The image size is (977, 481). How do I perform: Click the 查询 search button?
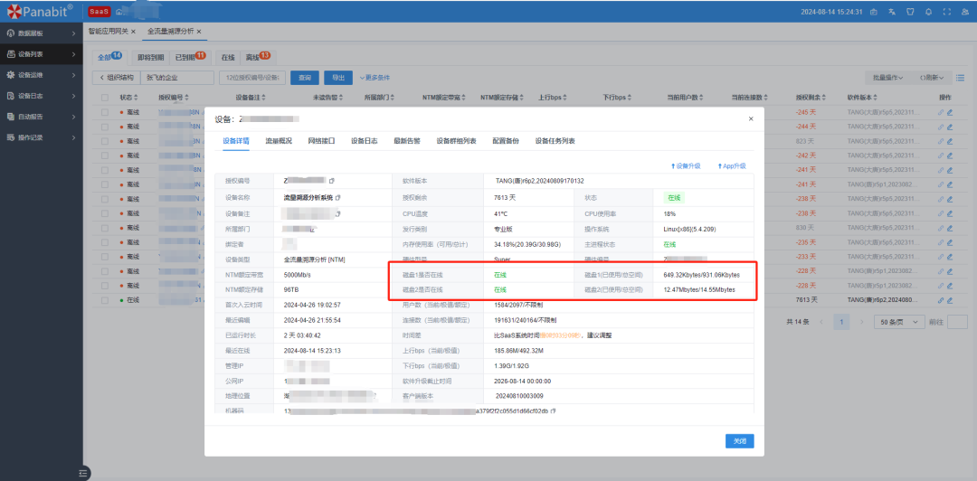[x=305, y=78]
